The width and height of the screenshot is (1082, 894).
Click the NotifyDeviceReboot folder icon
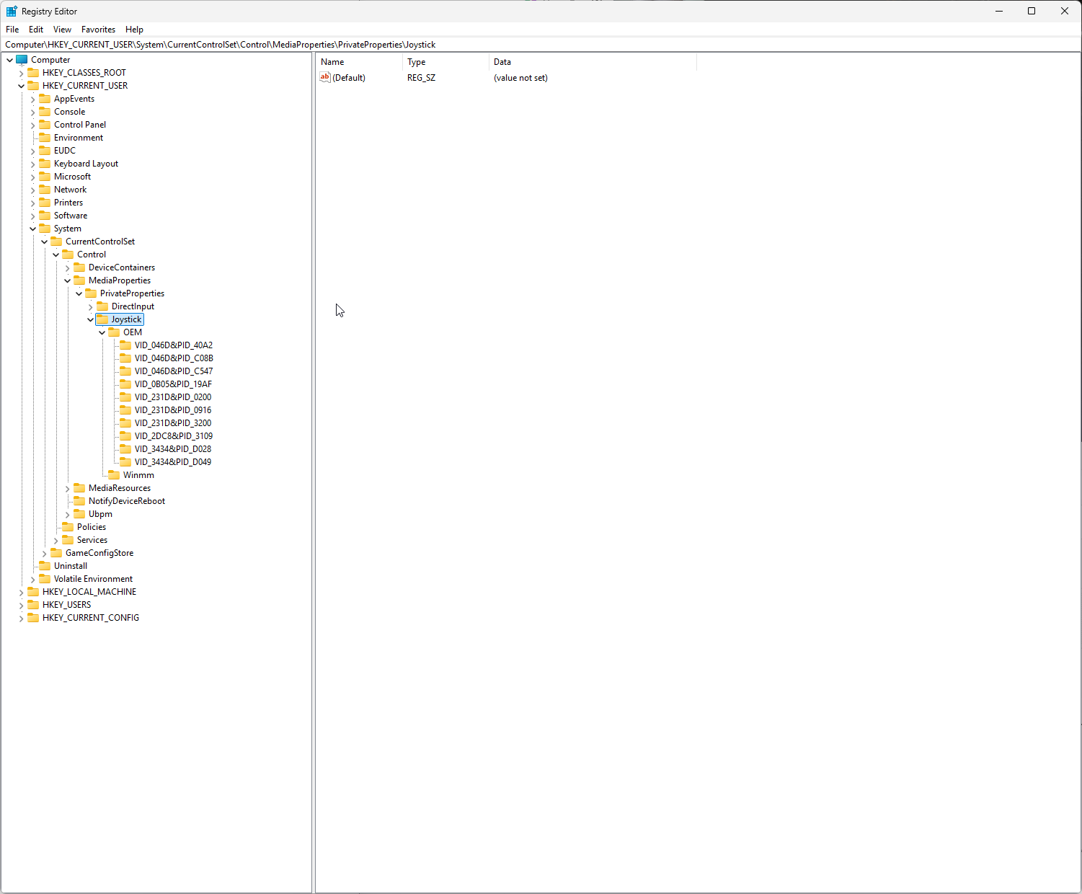click(x=79, y=501)
